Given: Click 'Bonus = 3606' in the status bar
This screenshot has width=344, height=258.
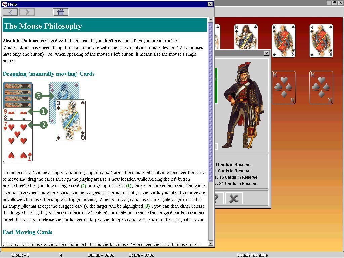Looking at the screenshot, I should point(101,255).
